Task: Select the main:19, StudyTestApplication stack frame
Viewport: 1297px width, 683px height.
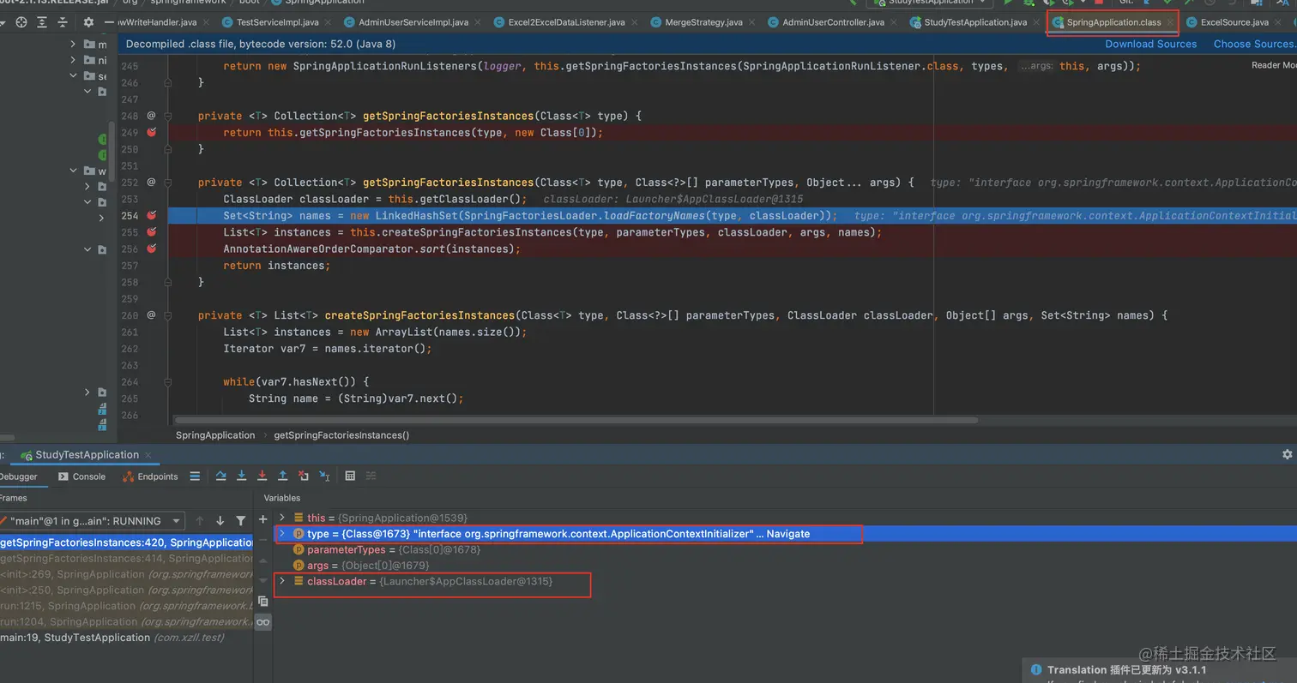Action: click(x=127, y=638)
